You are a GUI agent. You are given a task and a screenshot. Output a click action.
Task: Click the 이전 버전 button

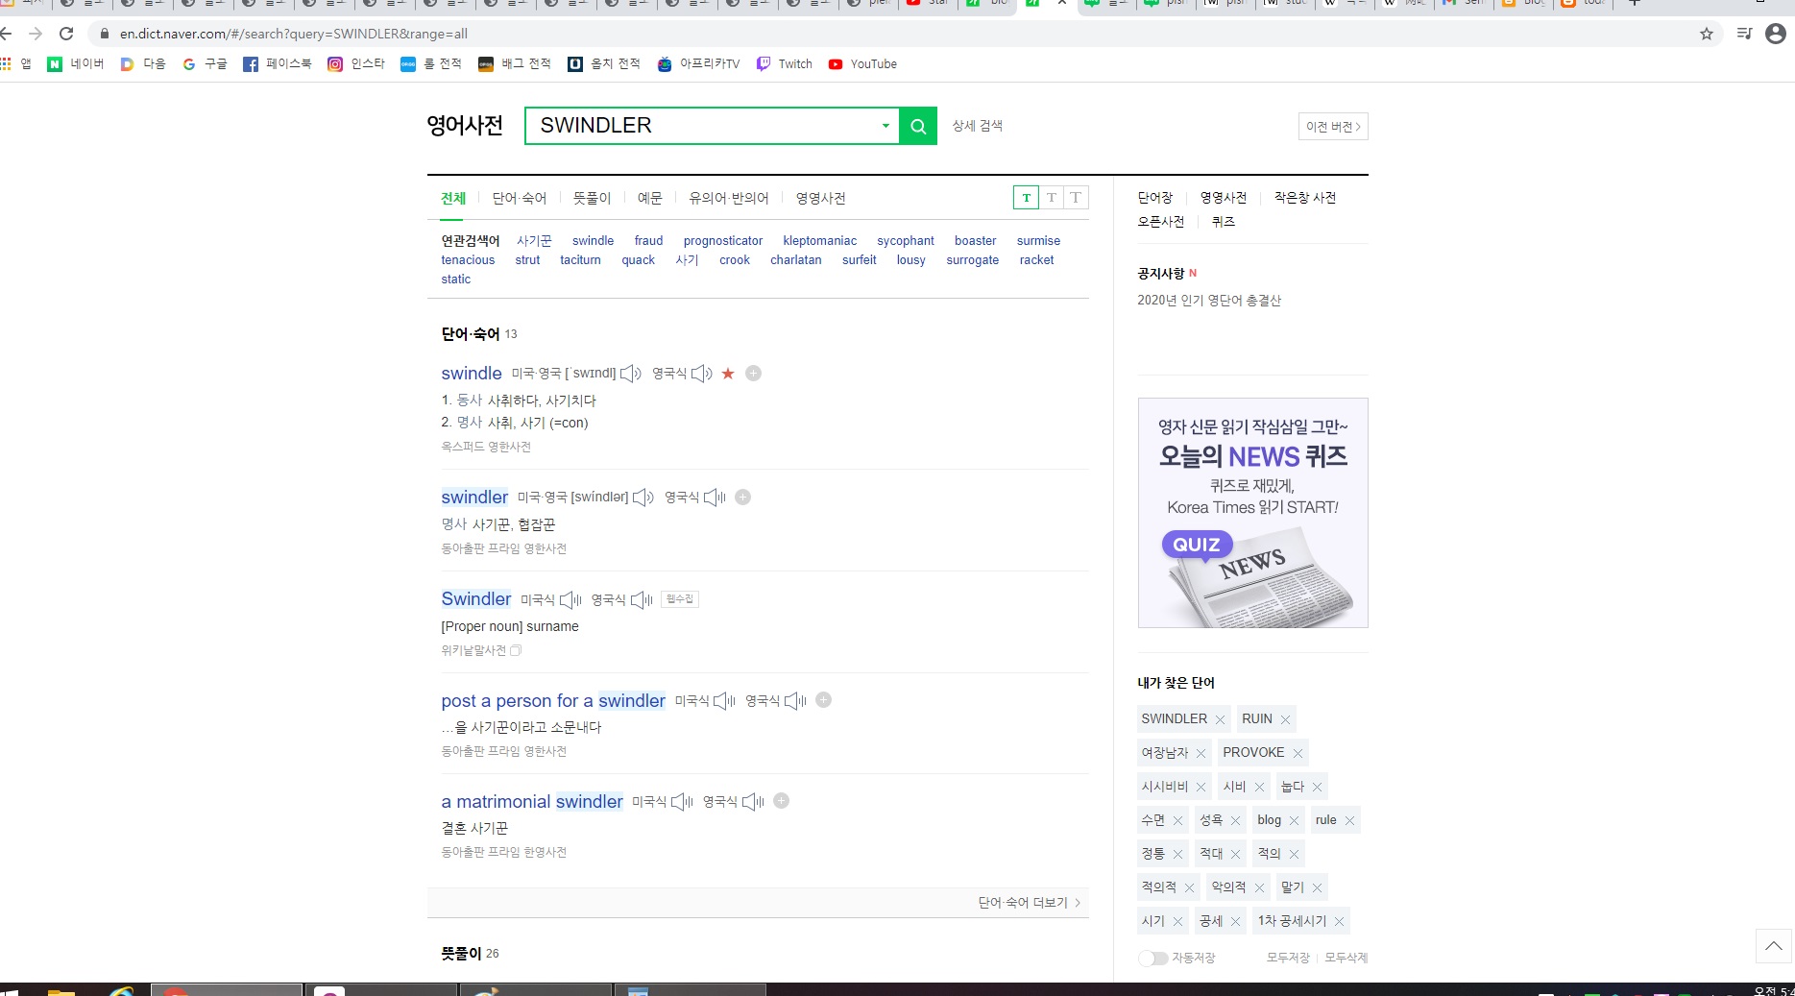tap(1333, 127)
